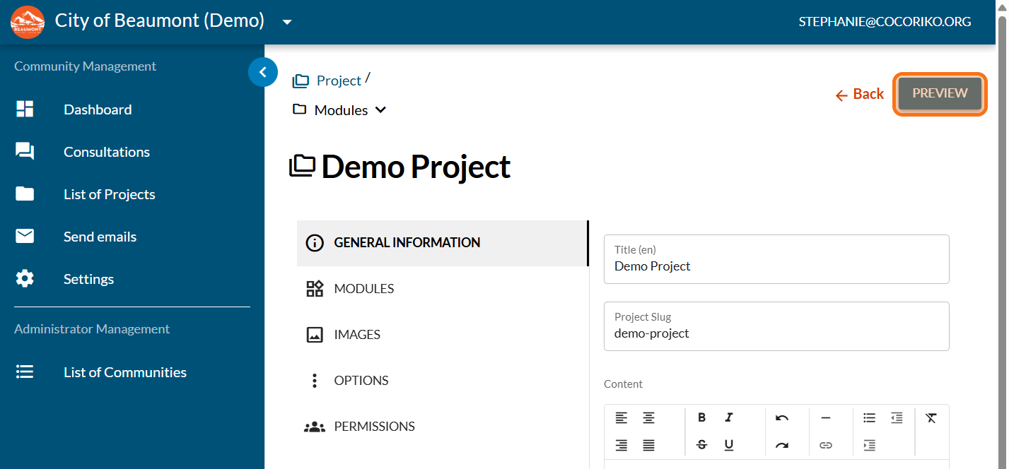Open Consultations from the sidebar
Screen dimensions: 1009x469
pos(106,152)
